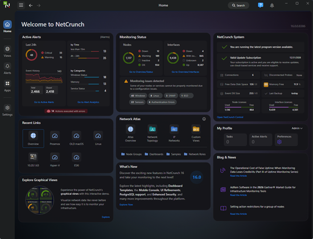
Task: Click the Node Licenses usage bar
Action: 239,107
